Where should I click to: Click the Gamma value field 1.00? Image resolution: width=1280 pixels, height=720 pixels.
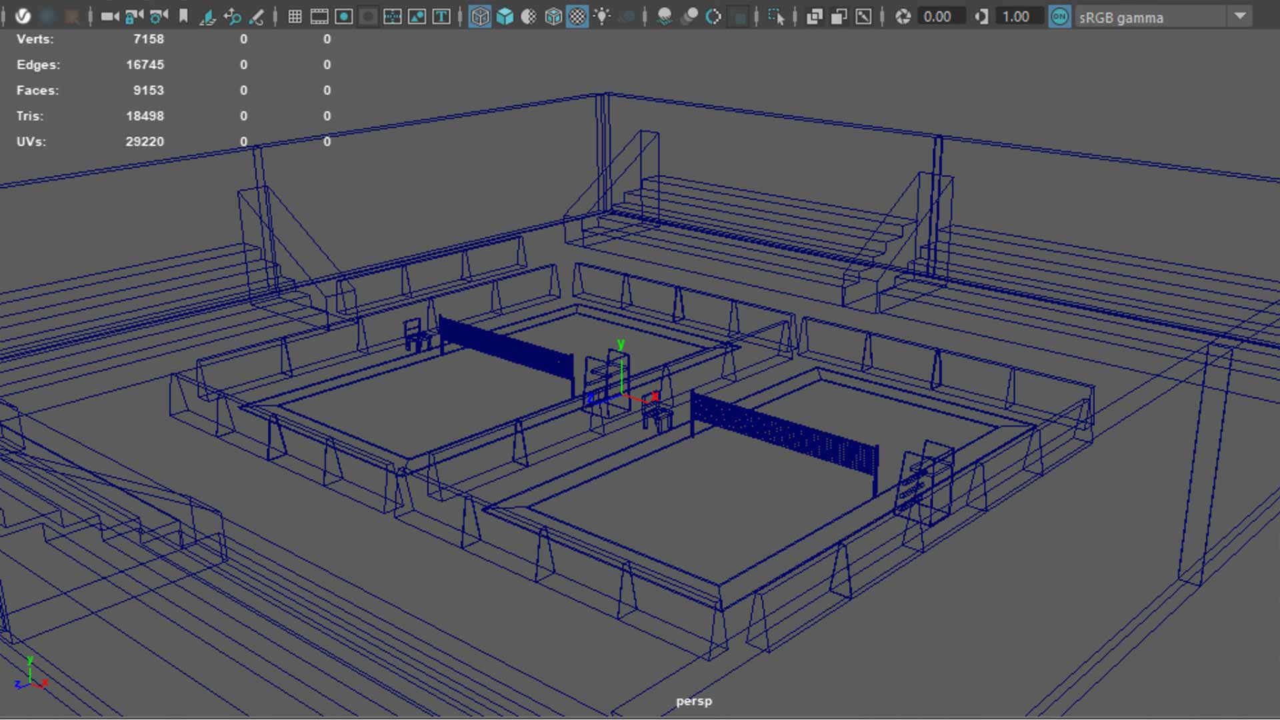(1015, 17)
